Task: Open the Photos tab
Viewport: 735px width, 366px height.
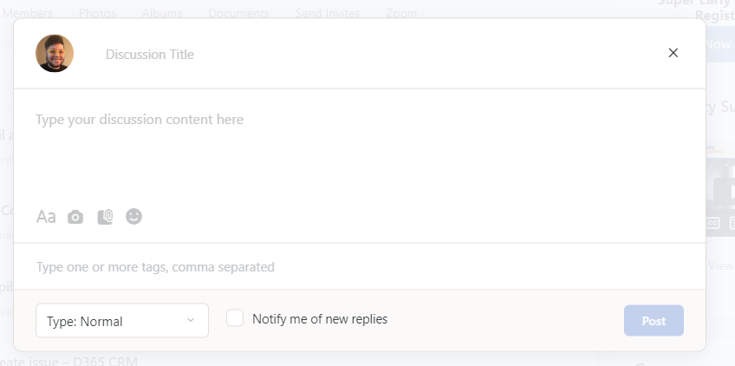Action: tap(97, 13)
